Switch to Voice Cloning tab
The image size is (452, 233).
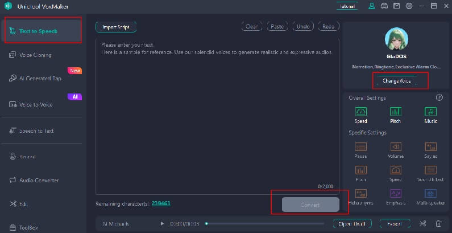35,55
